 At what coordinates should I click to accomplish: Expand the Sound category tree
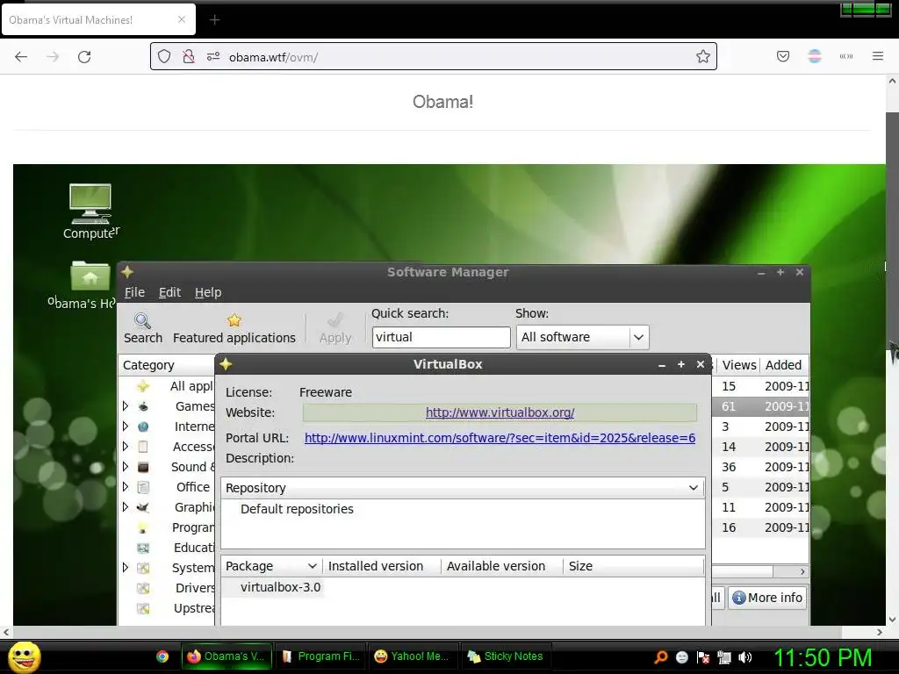point(126,467)
